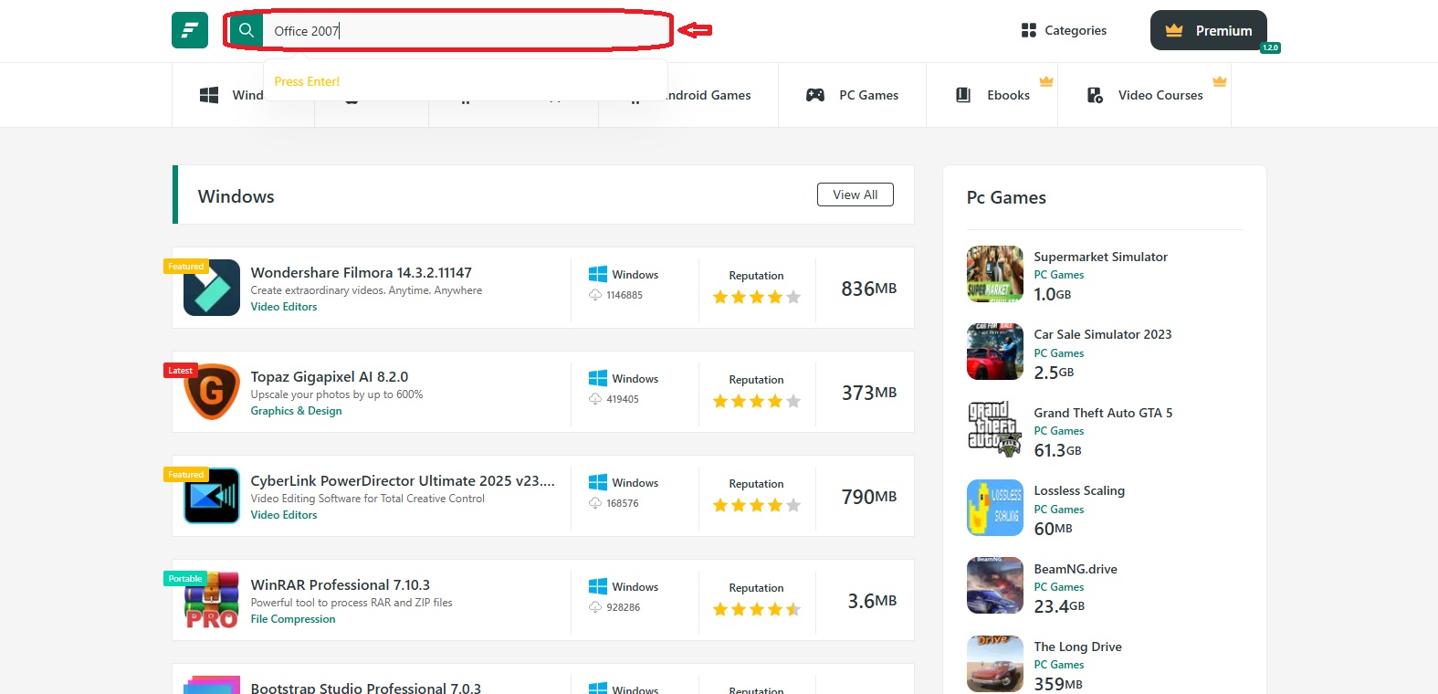Viewport: 1438px width, 694px height.
Task: Click the Video Courses file icon
Action: tap(1095, 95)
